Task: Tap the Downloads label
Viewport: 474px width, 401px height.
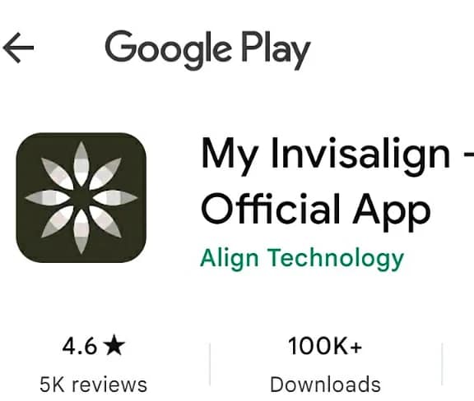Action: coord(325,385)
